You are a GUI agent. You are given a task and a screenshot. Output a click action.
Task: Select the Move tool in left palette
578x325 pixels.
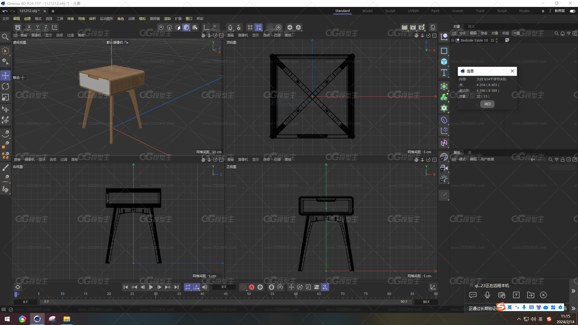click(x=5, y=76)
